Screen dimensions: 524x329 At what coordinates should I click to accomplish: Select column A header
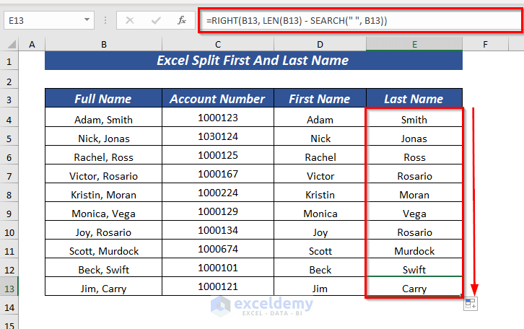pyautogui.click(x=32, y=44)
